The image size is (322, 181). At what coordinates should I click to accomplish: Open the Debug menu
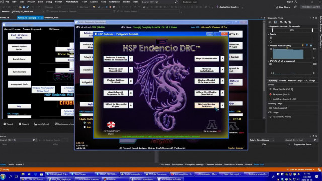click(49, 2)
